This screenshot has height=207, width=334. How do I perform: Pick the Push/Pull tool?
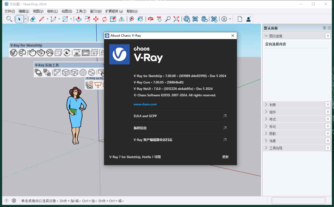pos(78,19)
